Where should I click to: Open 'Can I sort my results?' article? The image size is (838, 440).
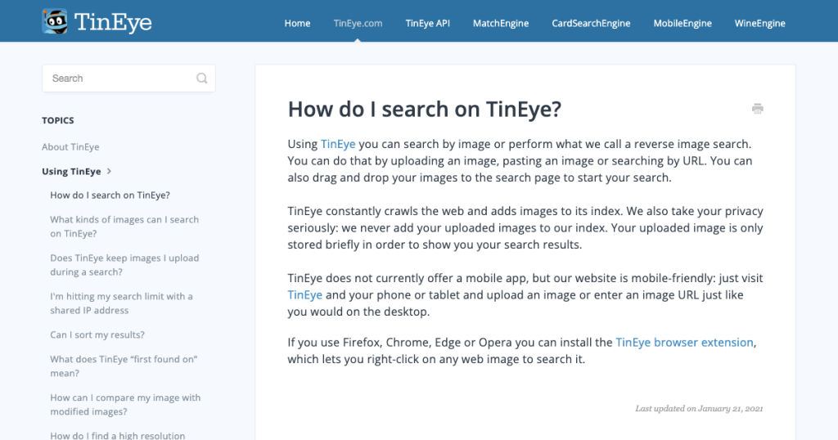click(x=97, y=334)
